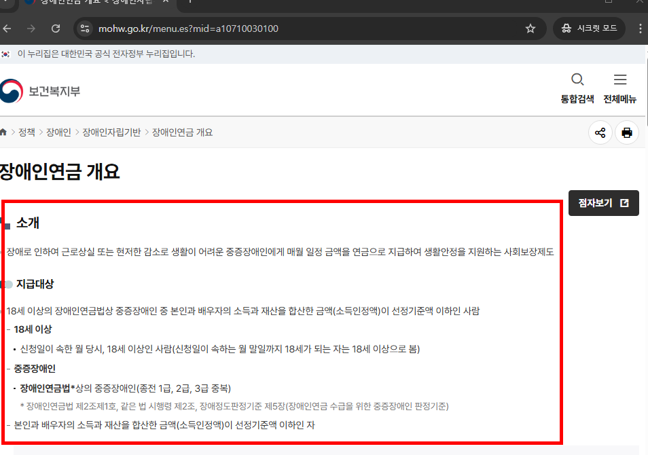Open the browser three-dot menu
Screen dimensions: 648x455
[639, 29]
